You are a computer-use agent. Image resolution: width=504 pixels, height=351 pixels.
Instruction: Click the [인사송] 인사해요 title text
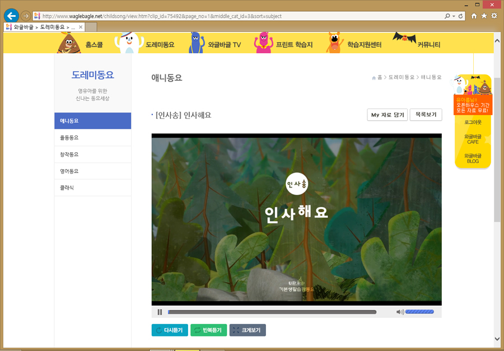[183, 115]
